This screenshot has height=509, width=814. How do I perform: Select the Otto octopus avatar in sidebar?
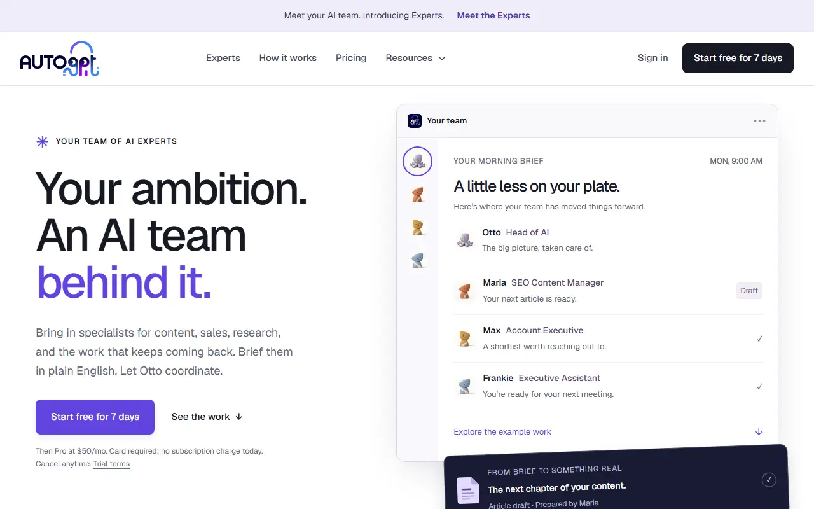pos(417,162)
